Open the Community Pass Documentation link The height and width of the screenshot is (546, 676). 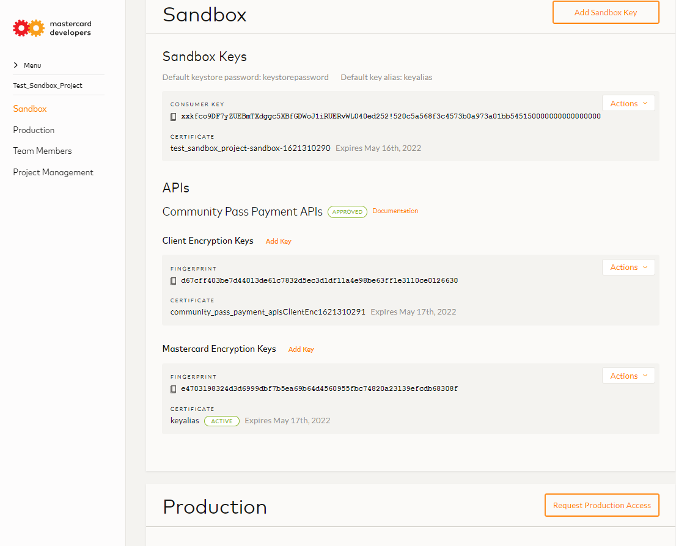pos(395,211)
